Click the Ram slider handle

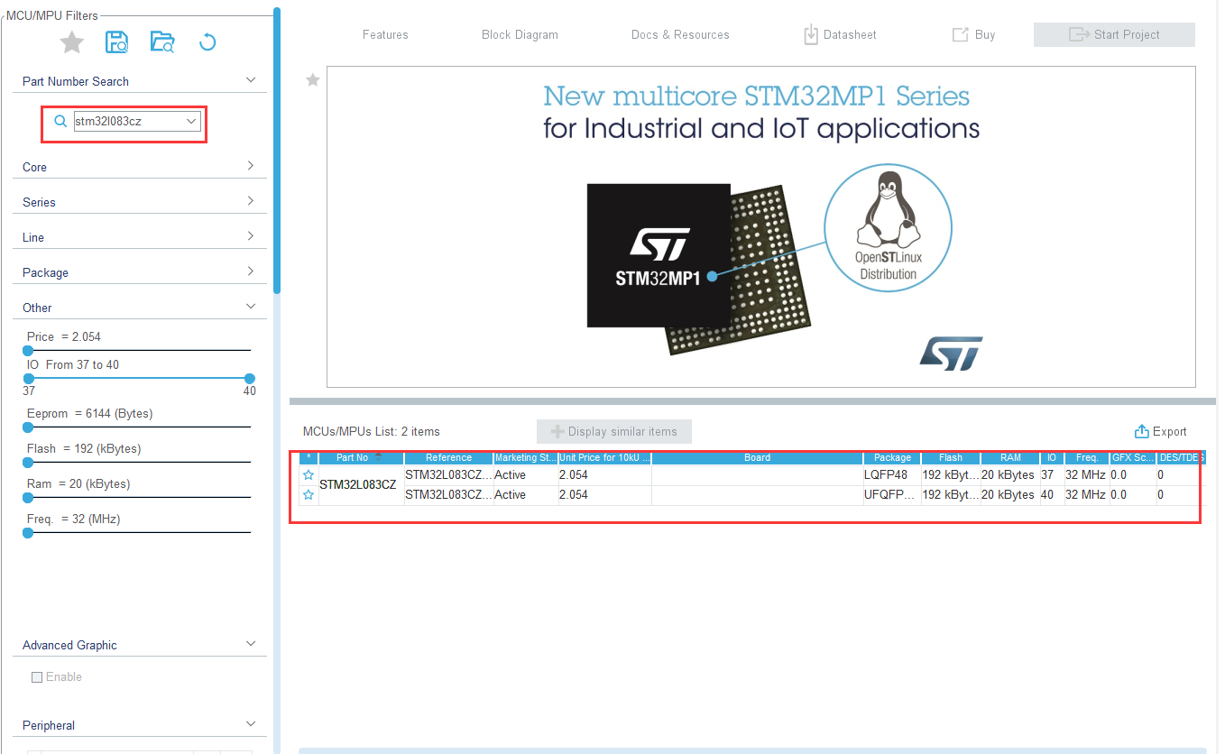tap(28, 498)
